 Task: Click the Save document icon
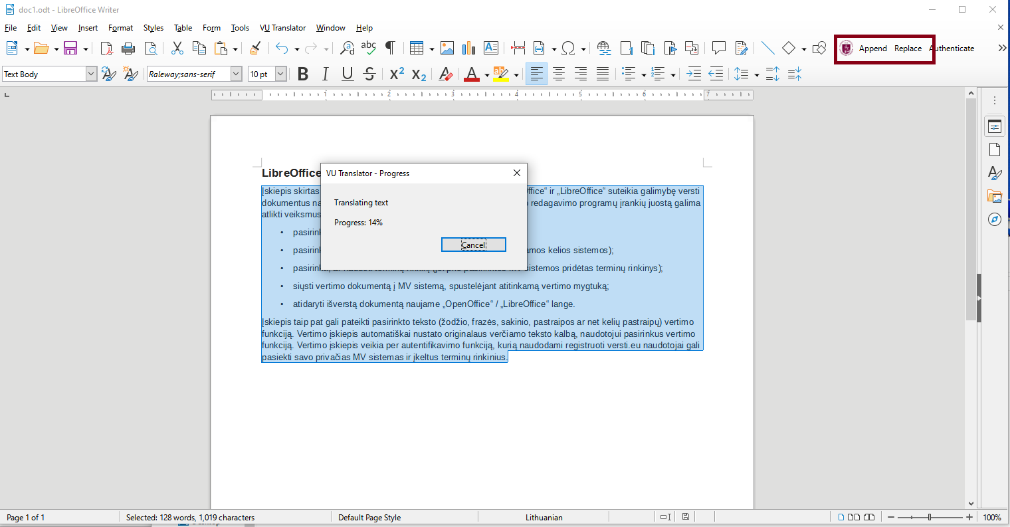point(70,49)
